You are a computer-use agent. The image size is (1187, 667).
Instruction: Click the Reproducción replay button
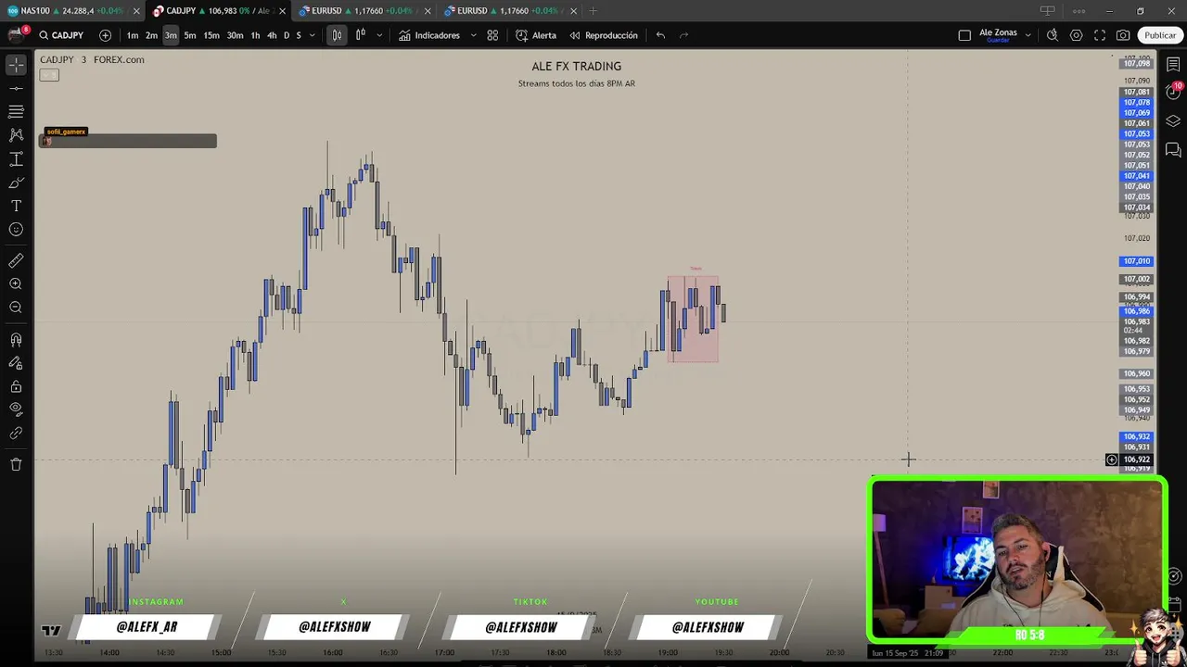tap(604, 35)
